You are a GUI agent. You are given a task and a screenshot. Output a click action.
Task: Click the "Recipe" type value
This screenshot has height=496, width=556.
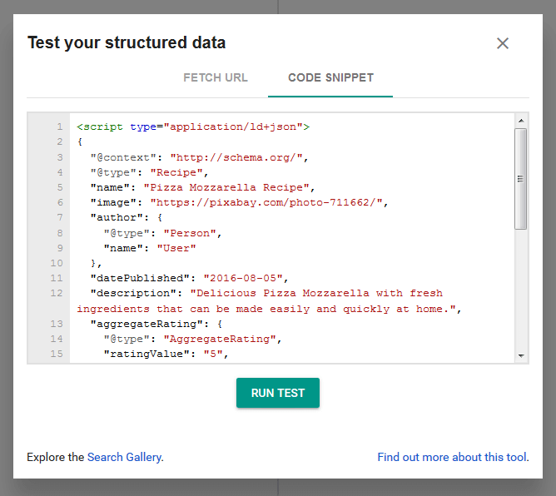pyautogui.click(x=176, y=172)
